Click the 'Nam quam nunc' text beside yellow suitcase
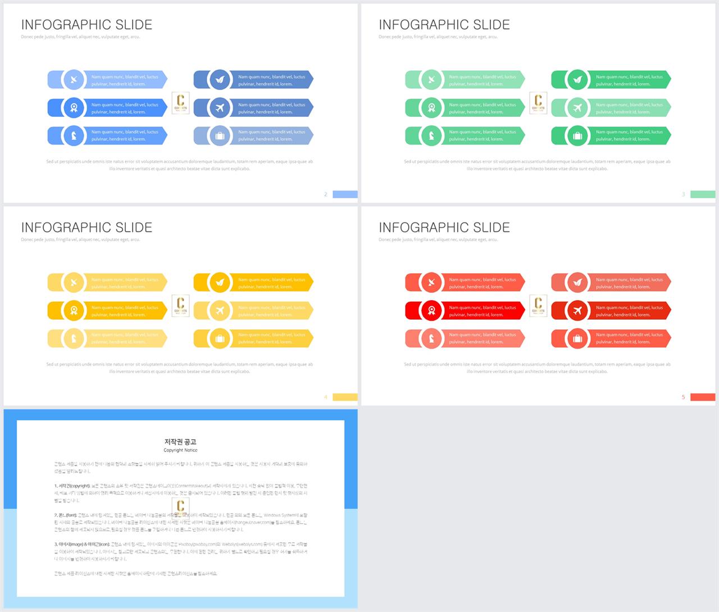This screenshot has width=719, height=612. [x=271, y=338]
